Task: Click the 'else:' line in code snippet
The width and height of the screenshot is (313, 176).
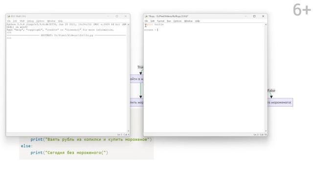Action: [27, 146]
